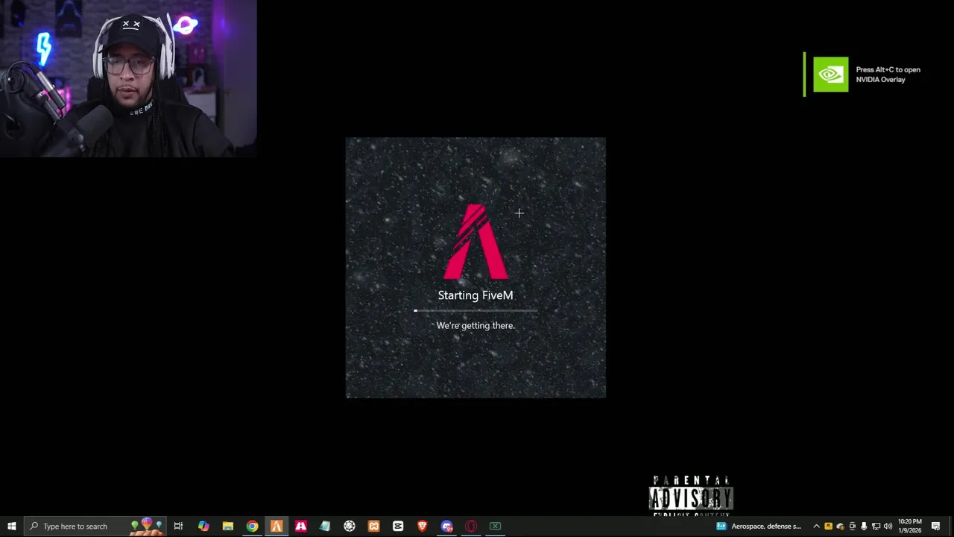This screenshot has height=537, width=954.
Task: Click the Starting FiveM text
Action: pyautogui.click(x=476, y=295)
